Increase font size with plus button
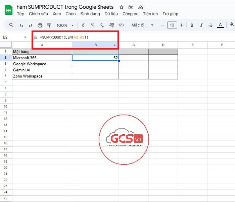 (182, 25)
